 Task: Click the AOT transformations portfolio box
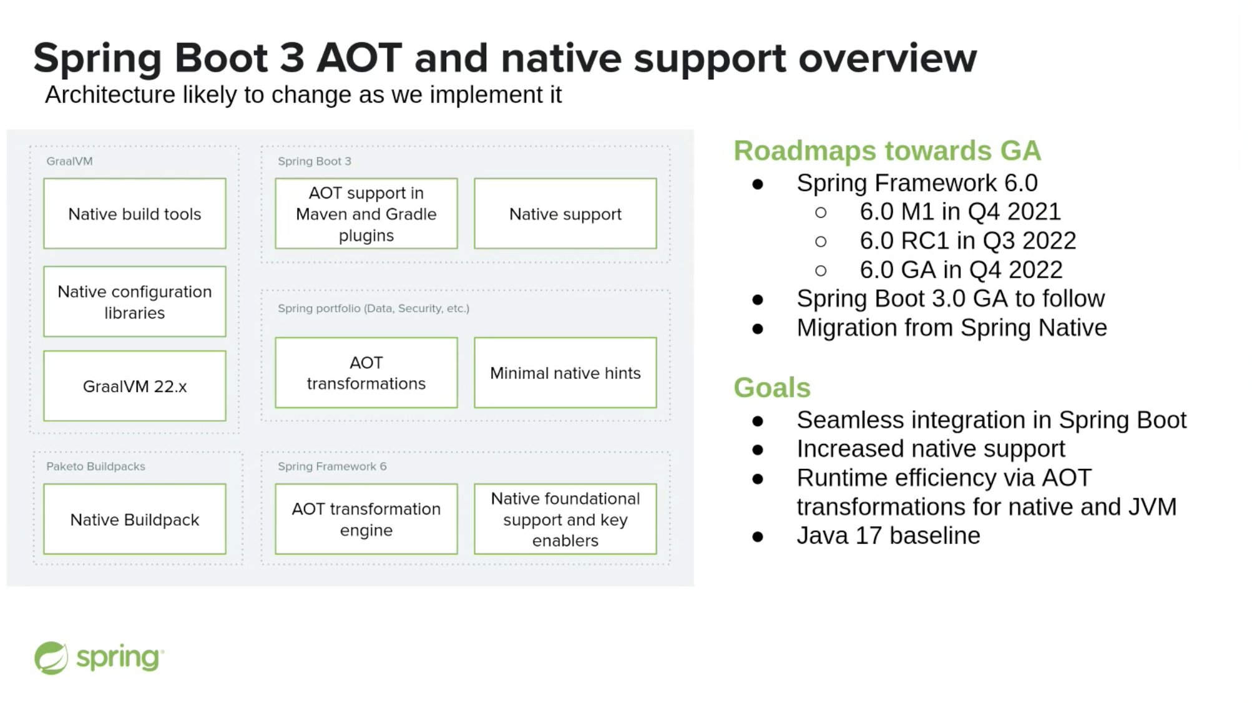pyautogui.click(x=366, y=371)
